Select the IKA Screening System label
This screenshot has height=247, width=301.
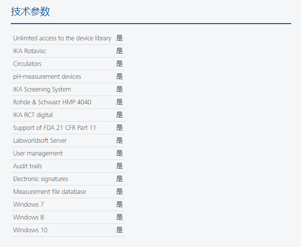click(x=42, y=90)
